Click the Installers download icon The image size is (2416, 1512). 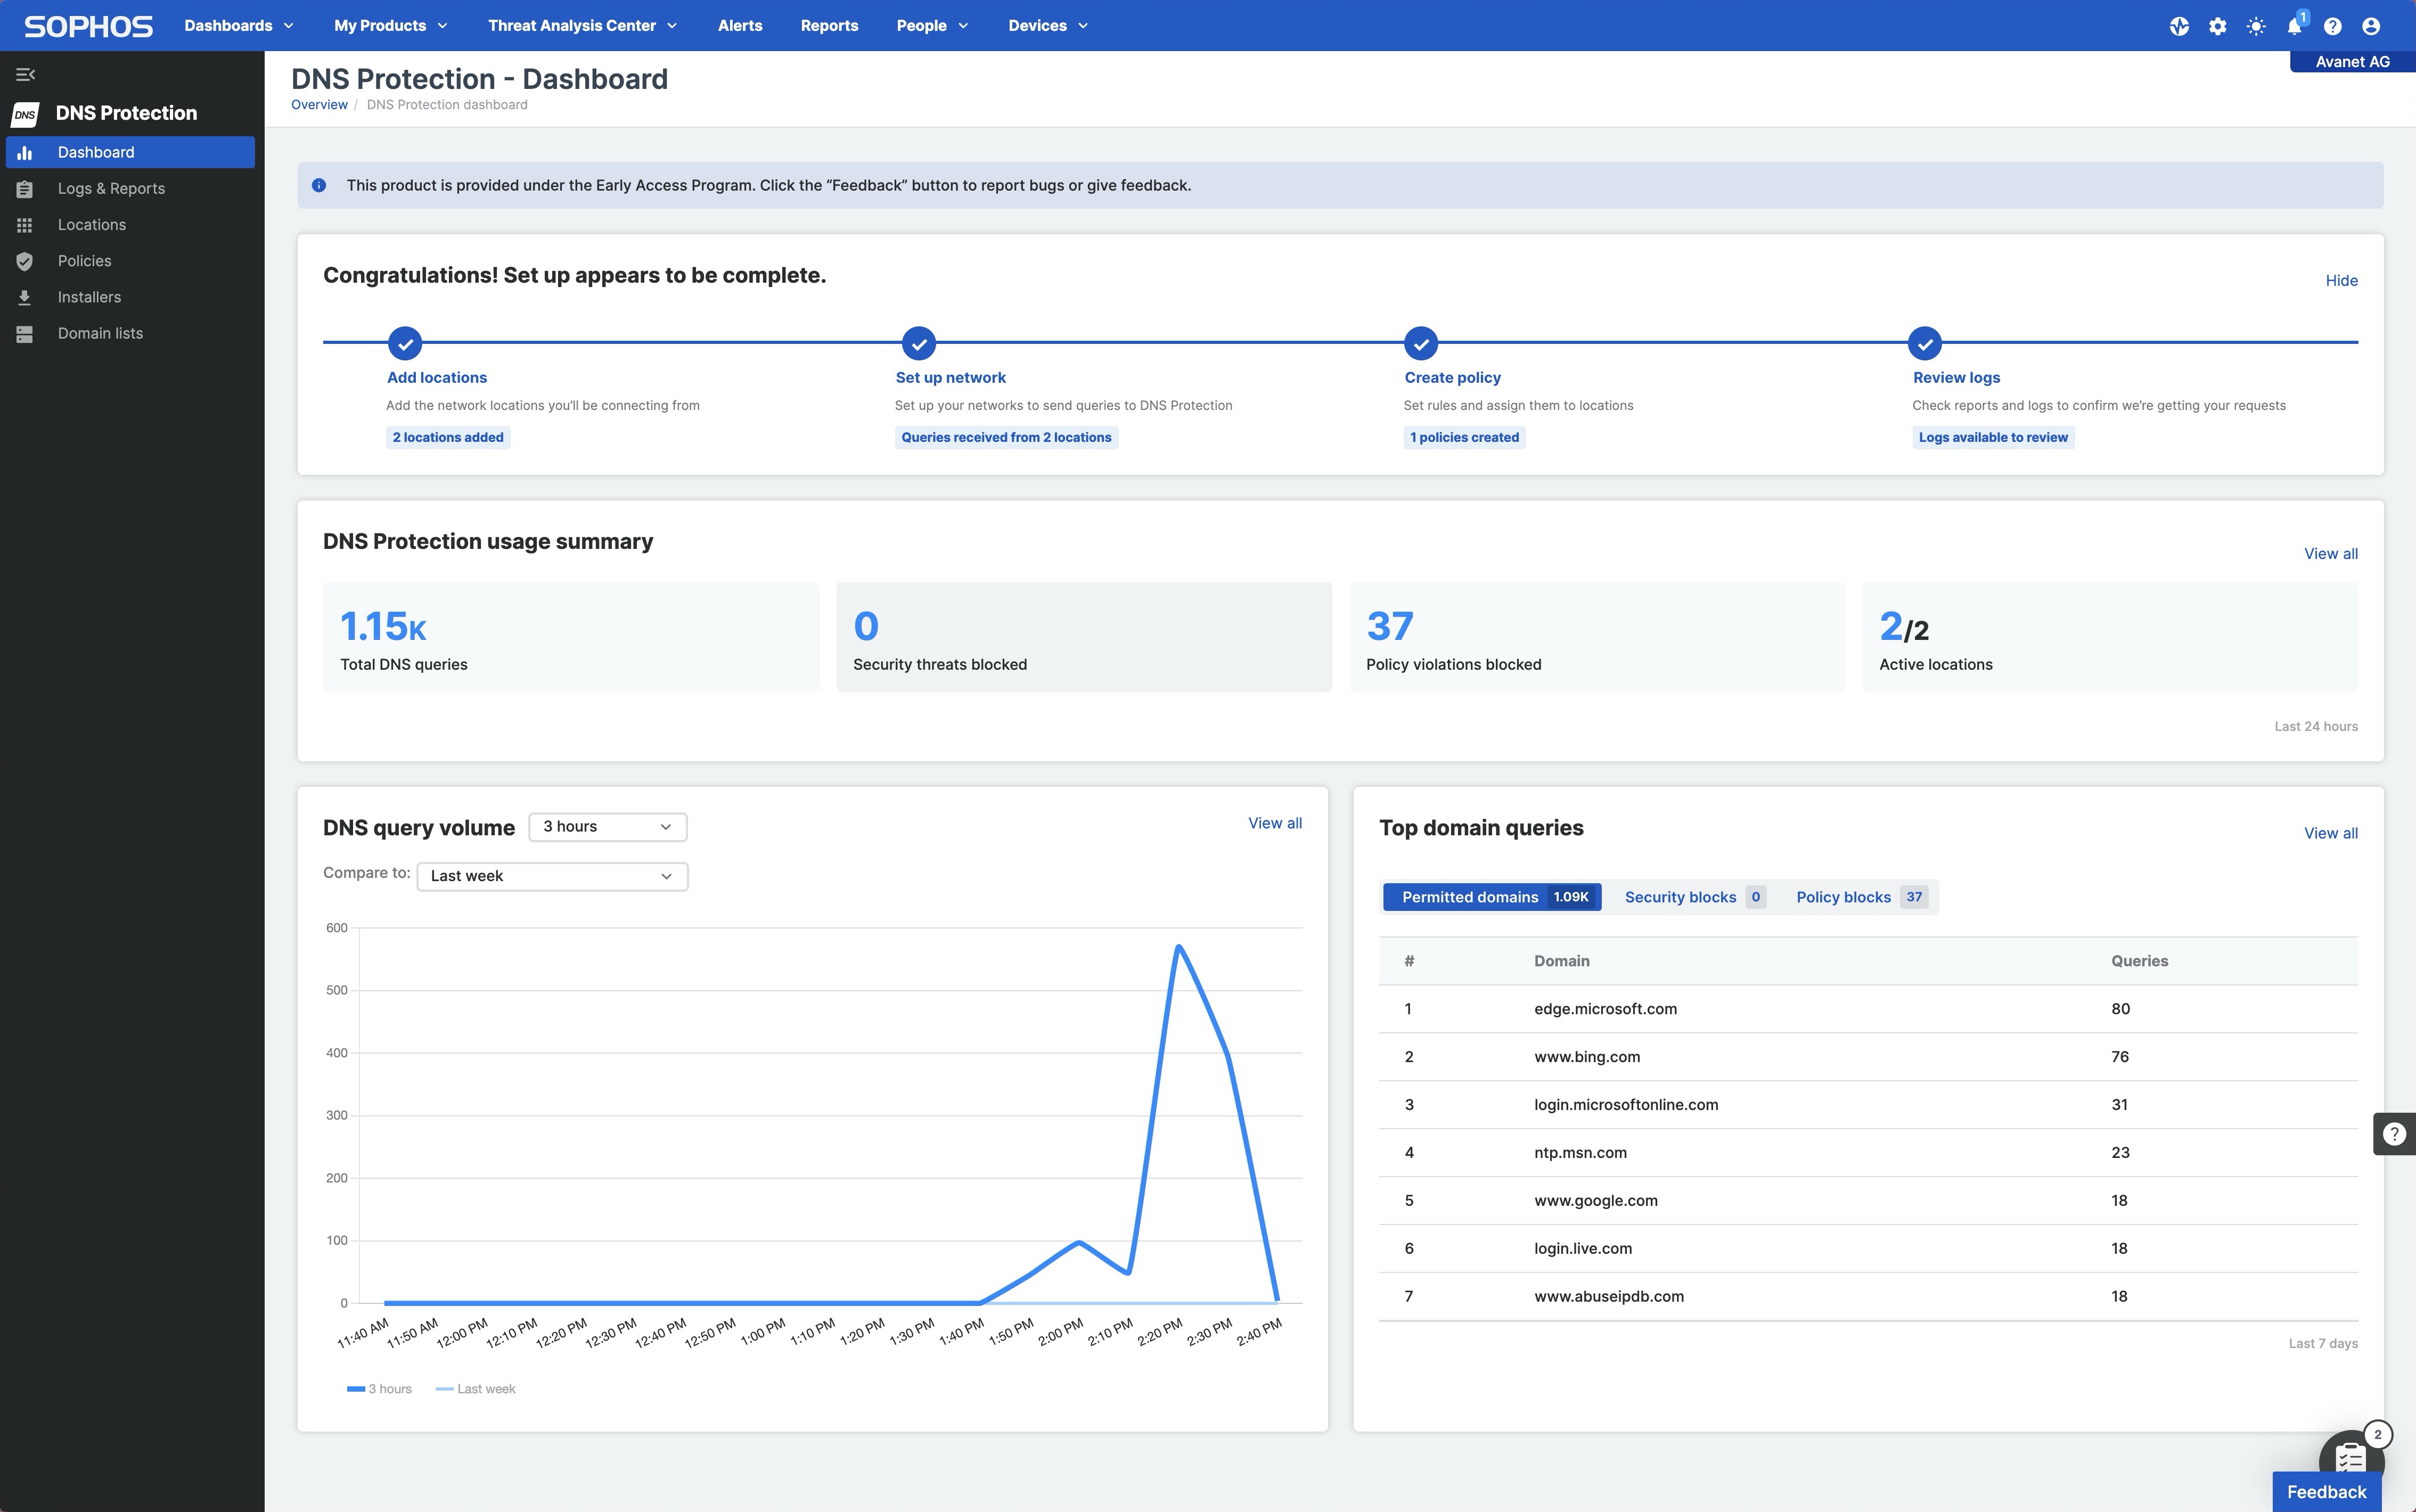(25, 297)
